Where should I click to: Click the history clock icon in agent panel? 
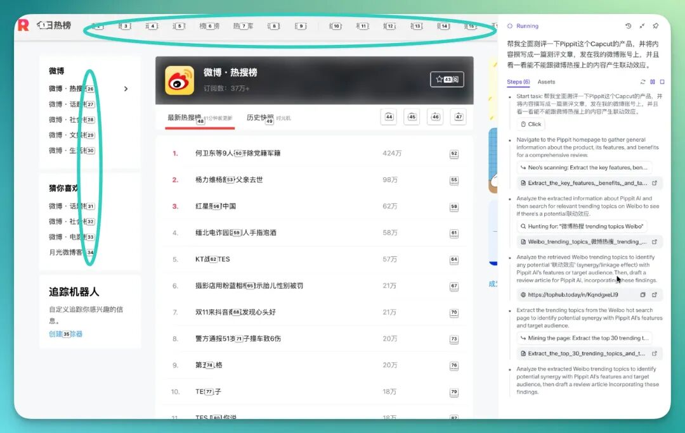pyautogui.click(x=628, y=26)
